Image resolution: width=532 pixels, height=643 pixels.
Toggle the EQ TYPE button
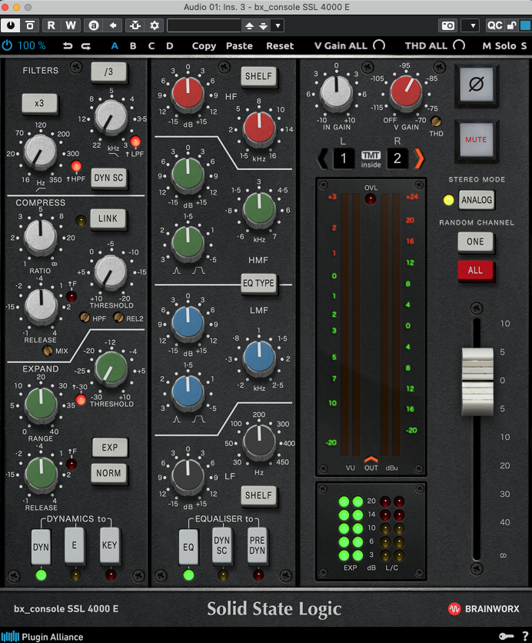[x=258, y=283]
